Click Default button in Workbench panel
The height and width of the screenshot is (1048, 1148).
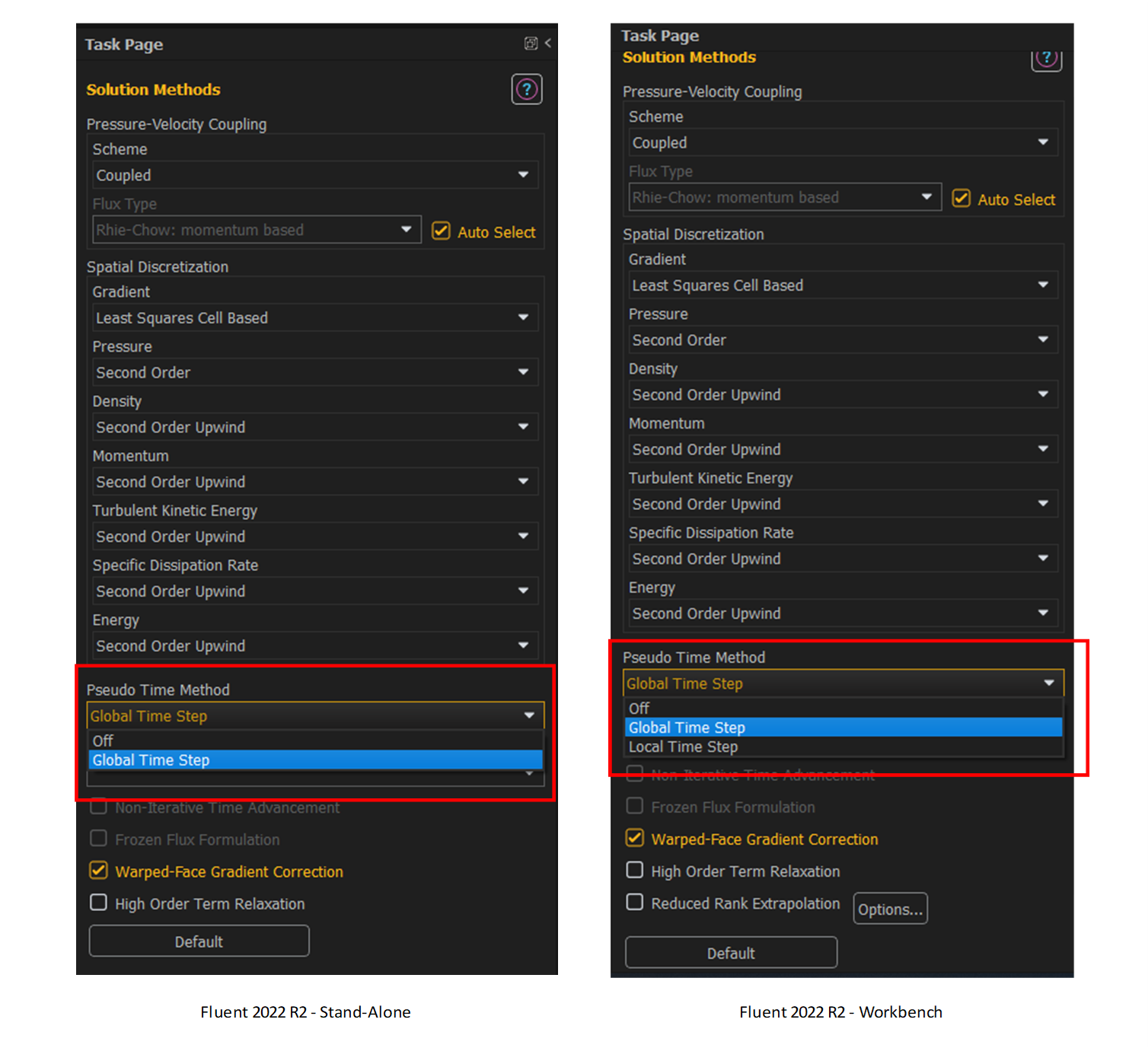(x=731, y=953)
